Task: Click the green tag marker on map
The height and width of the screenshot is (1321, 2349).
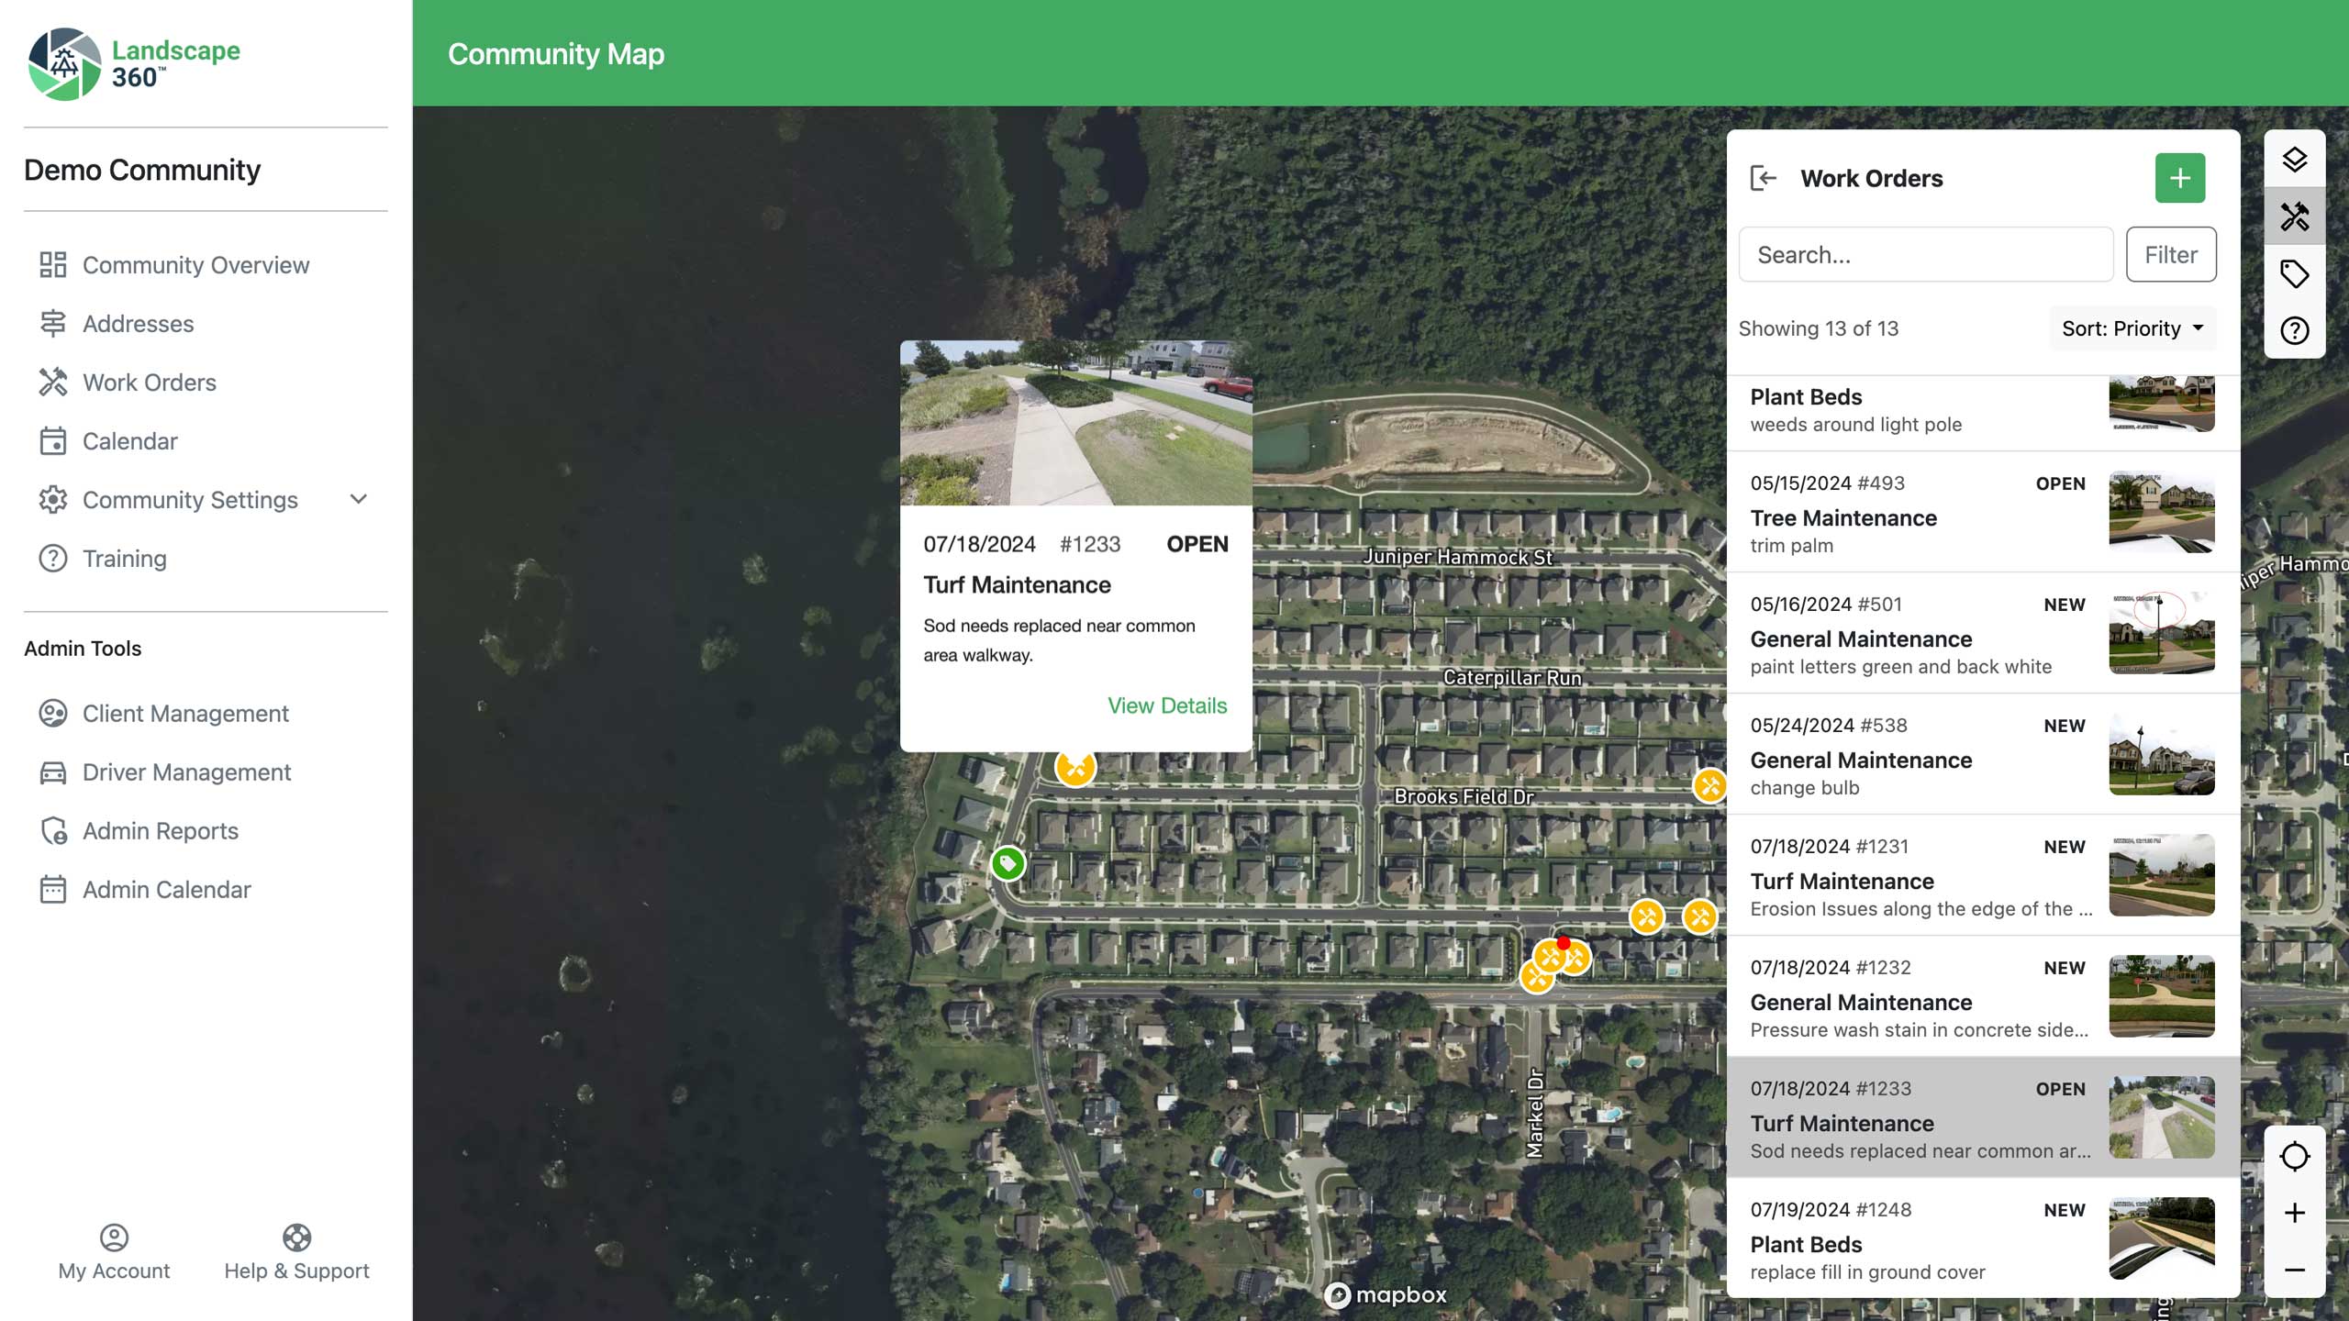Action: point(1008,863)
